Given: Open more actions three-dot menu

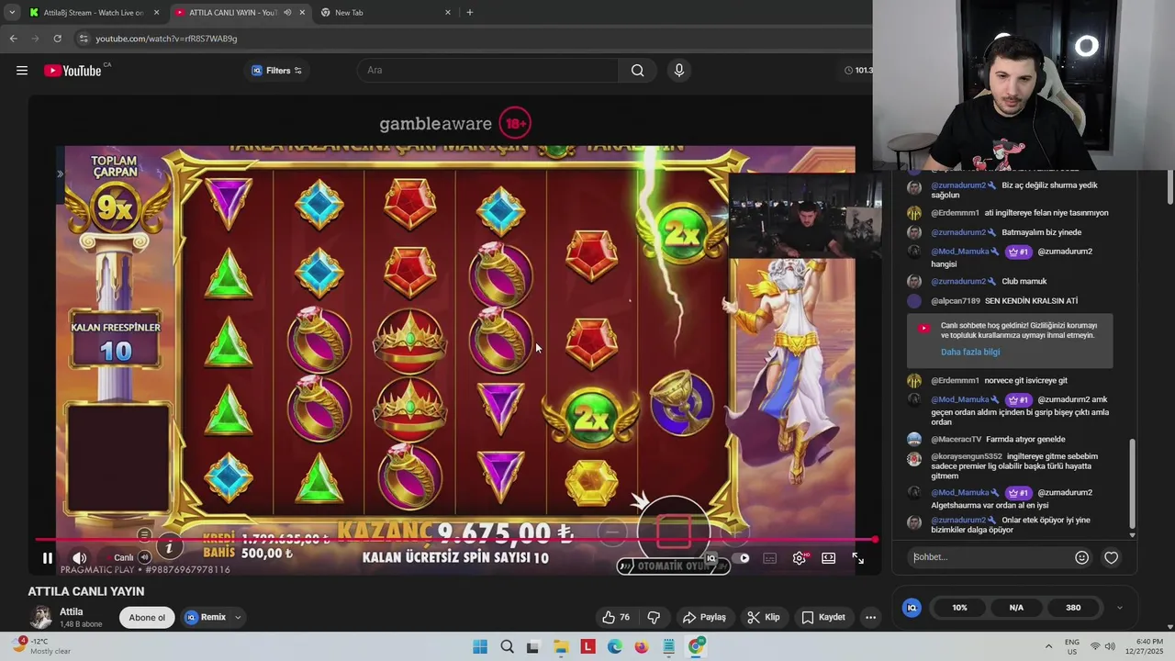Looking at the screenshot, I should (870, 617).
